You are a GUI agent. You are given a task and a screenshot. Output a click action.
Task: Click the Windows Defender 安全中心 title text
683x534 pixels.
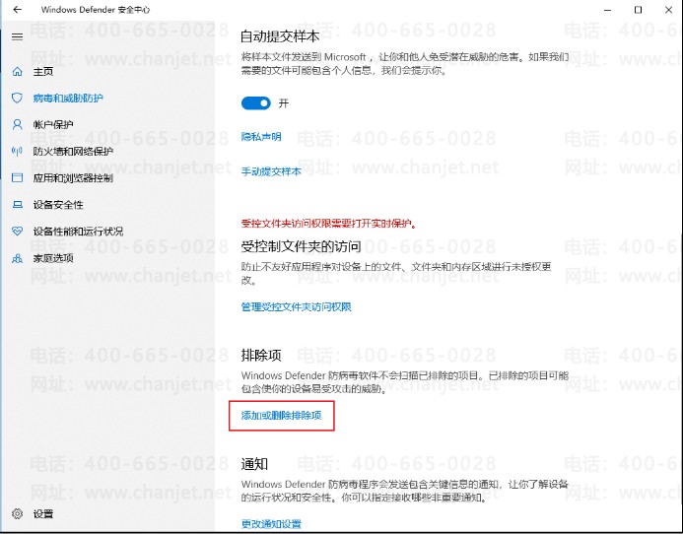coord(96,10)
